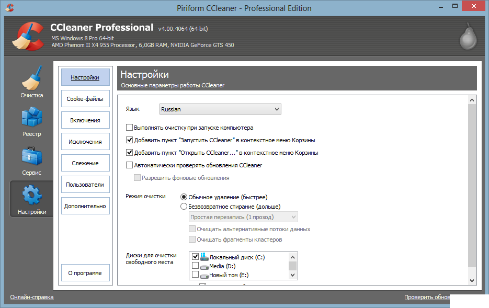Image resolution: width=489 pixels, height=308 pixels.
Task: Open the Сервис toolbox icon
Action: (x=31, y=156)
